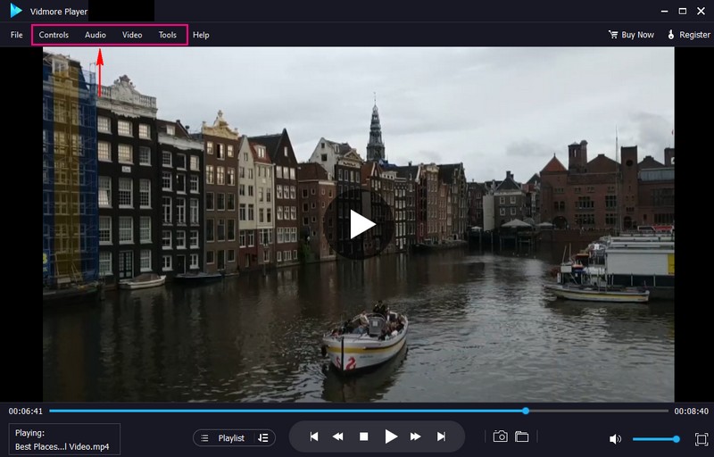Expand the Tools menu
714x457 pixels.
tap(168, 35)
